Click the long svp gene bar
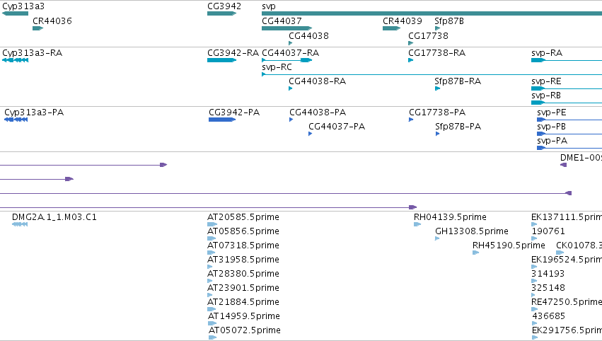 tap(432, 13)
